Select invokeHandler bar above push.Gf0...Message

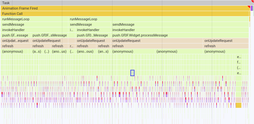point(93,30)
